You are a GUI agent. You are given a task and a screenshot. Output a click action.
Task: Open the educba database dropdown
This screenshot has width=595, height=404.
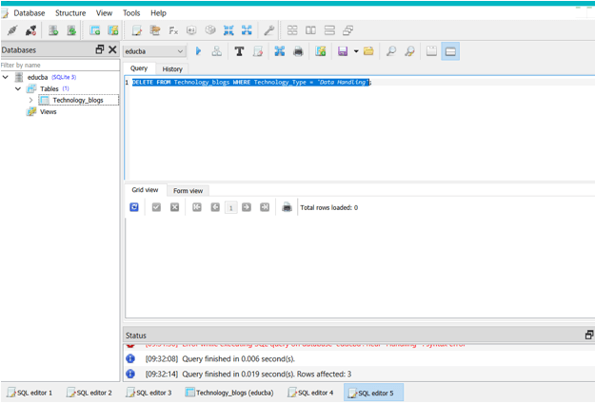pos(154,51)
